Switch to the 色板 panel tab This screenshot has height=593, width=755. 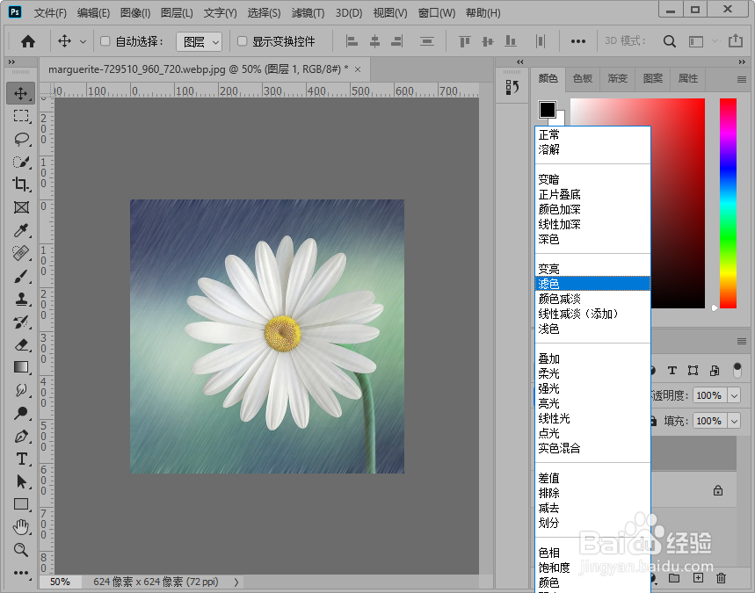pos(583,78)
